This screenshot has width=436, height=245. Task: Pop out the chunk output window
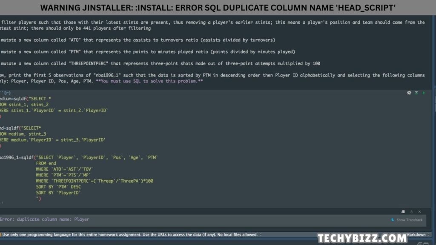click(x=403, y=211)
